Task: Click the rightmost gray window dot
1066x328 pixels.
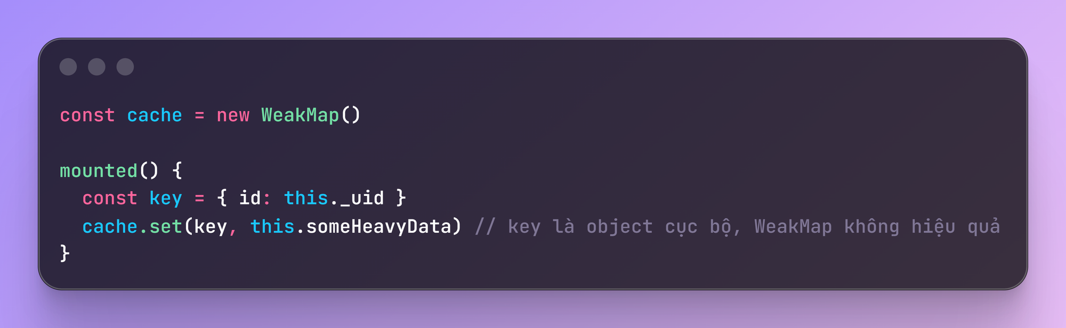Action: coord(125,67)
